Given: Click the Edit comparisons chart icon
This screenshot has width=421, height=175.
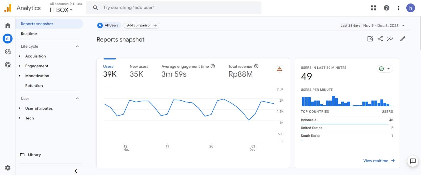Looking at the screenshot, I should coord(370,39).
